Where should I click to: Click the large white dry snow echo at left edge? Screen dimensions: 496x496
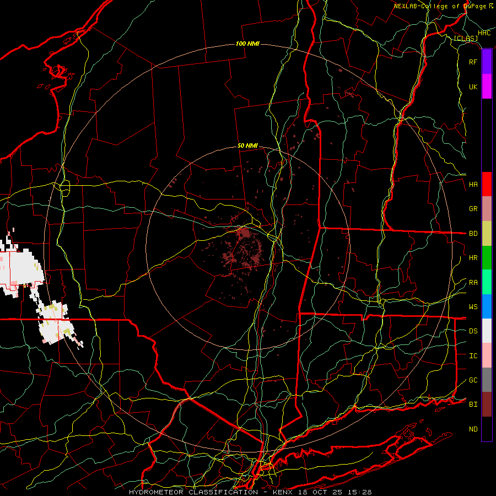pos(20,267)
